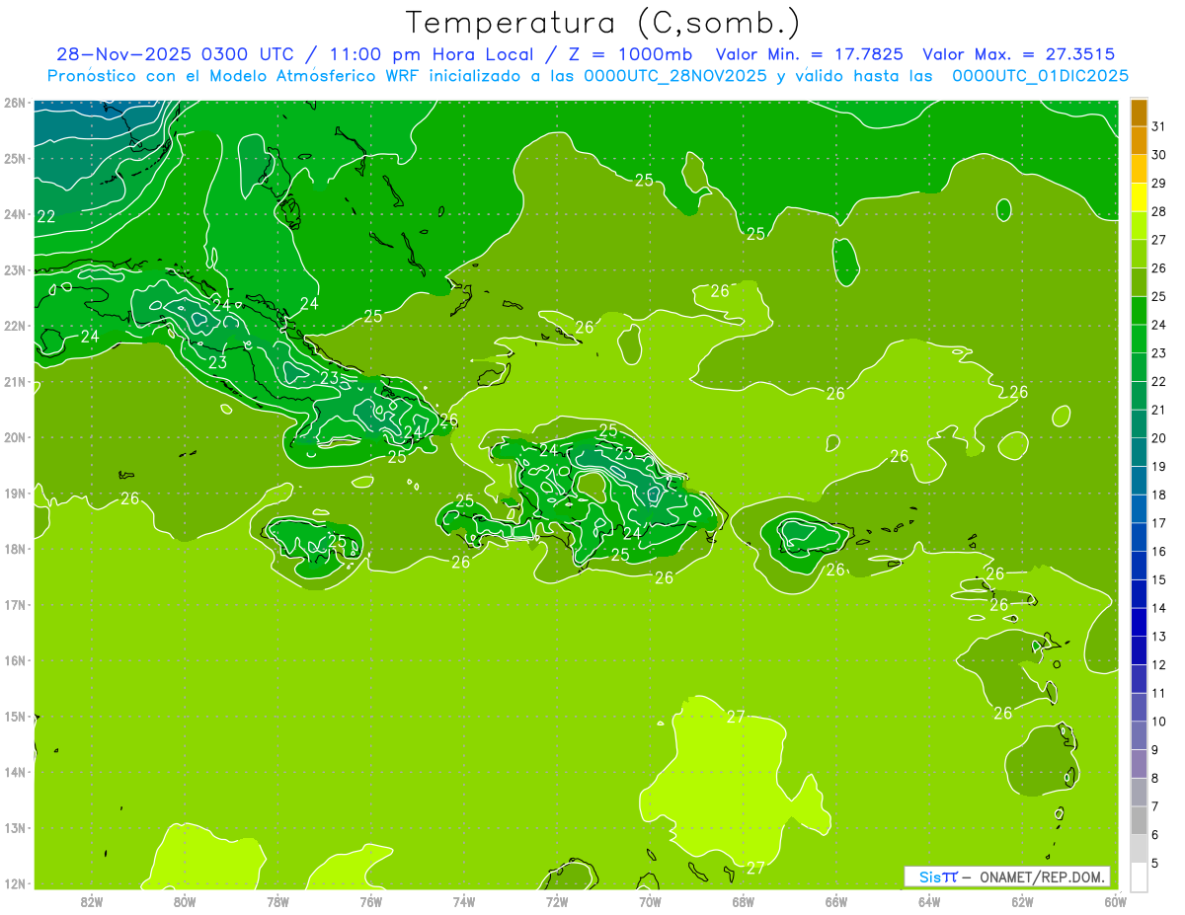Click the 80W longitude axis label
Image resolution: width=1185 pixels, height=915 pixels.
(x=185, y=901)
